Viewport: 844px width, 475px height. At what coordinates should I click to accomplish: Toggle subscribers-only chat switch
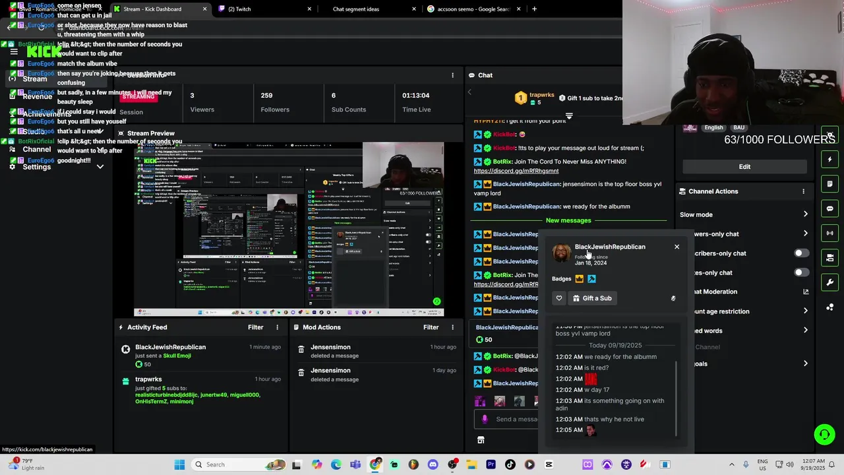tap(801, 253)
